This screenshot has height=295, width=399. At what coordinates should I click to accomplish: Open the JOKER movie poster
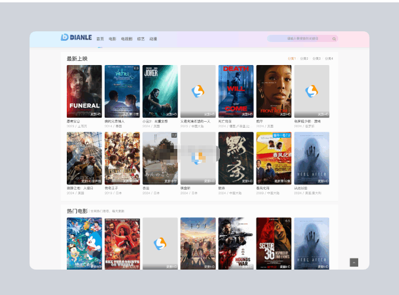click(x=160, y=92)
